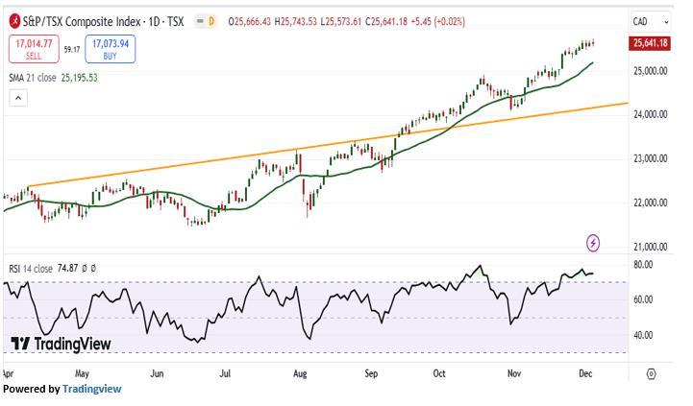
Task: Open chart settings gear at bottom right
Action: pyautogui.click(x=651, y=374)
